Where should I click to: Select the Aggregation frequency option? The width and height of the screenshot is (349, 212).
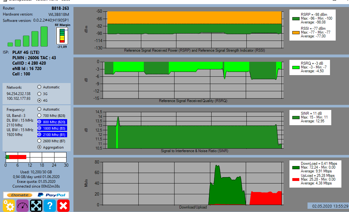(x=39, y=147)
